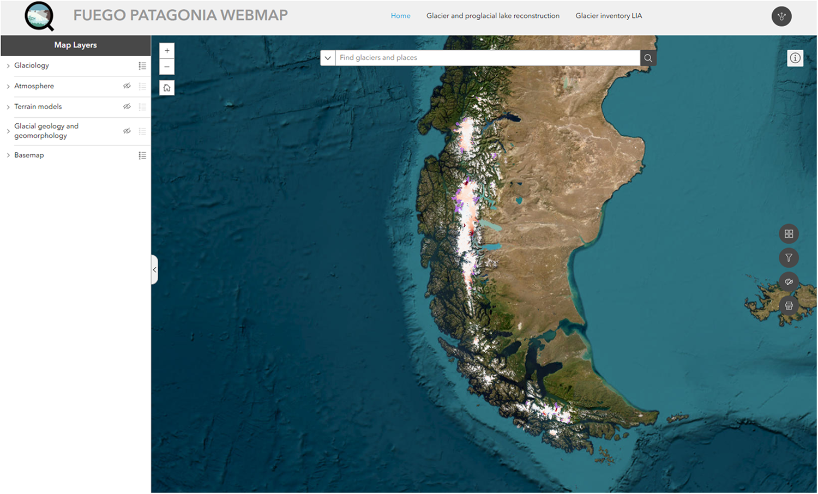This screenshot has width=818, height=494.
Task: Open the print widget
Action: (x=789, y=306)
